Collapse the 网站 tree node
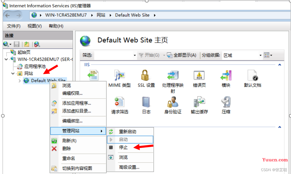 pos(13,73)
